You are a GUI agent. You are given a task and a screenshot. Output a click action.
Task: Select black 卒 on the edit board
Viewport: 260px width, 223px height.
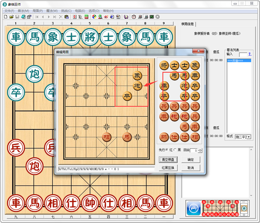(127, 96)
